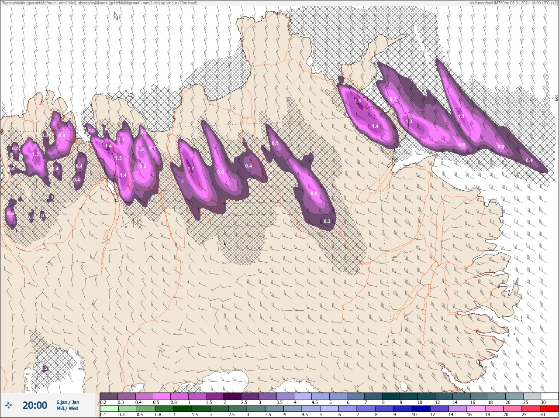This screenshot has height=418, width=559.
Task: Click the darkest purple swatch between 2 and 2.5, upper legend row
Action: [232, 396]
